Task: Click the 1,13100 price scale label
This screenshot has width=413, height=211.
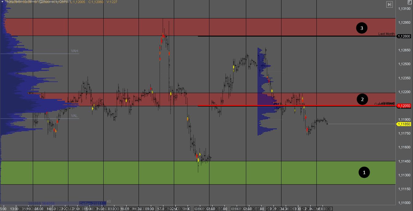Action: (x=404, y=9)
